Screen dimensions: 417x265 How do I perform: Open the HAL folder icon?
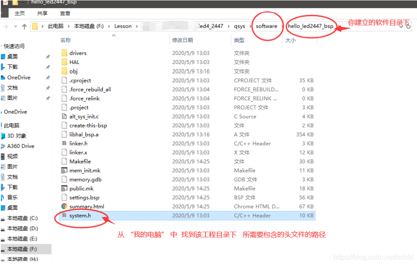tap(64, 62)
